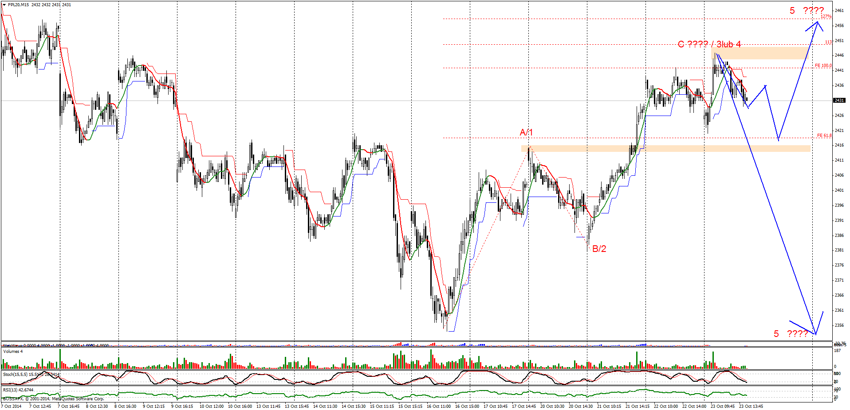
Task: Click the lower orange rectangle zone near A/1
Action: click(x=665, y=149)
